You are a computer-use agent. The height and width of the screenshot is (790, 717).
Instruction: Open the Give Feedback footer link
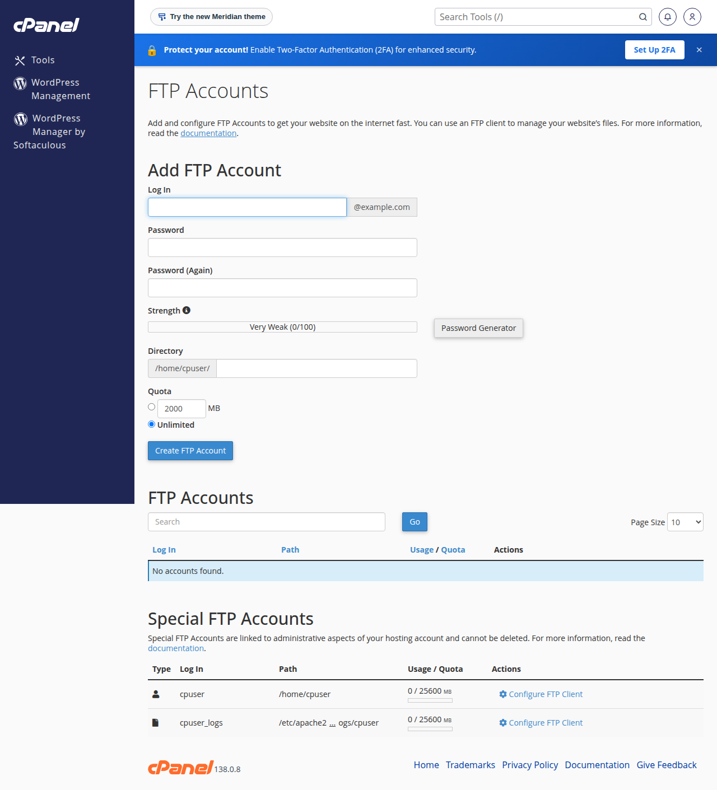pyautogui.click(x=667, y=765)
